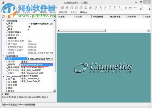Click the table's horizontal scroll left arrow

point(58,30)
